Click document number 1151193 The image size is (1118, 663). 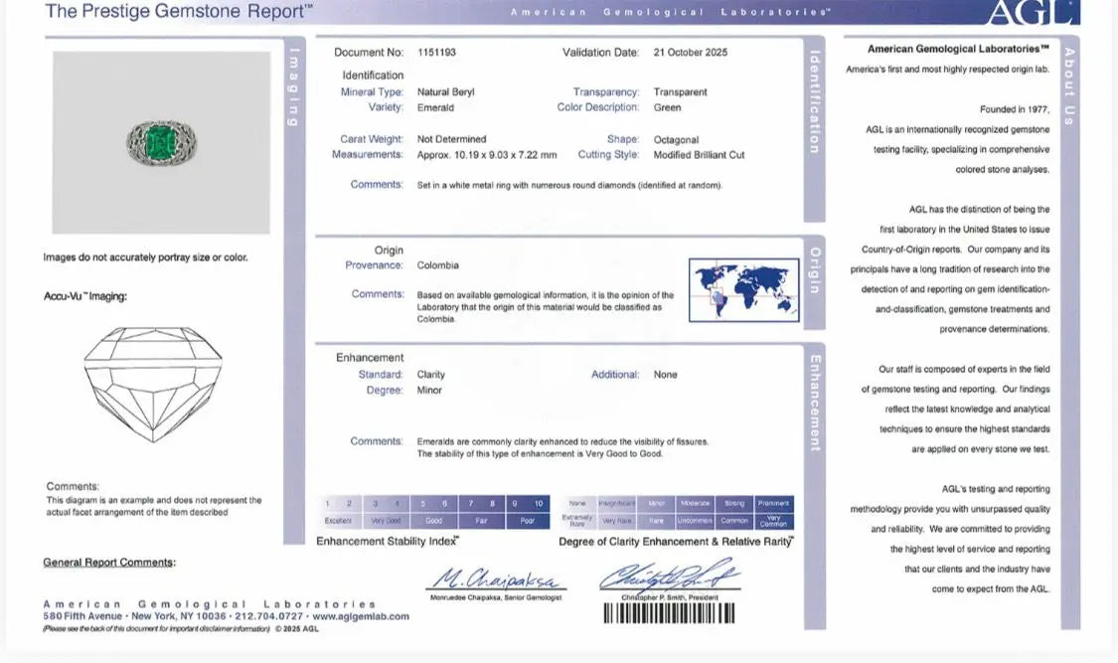436,52
